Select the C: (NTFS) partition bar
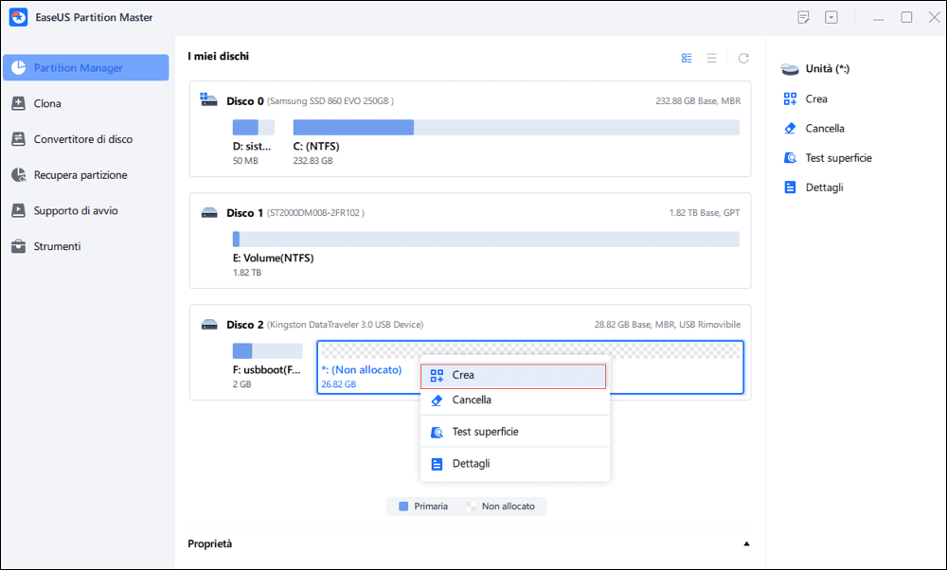The height and width of the screenshot is (570, 947). pyautogui.click(x=516, y=128)
